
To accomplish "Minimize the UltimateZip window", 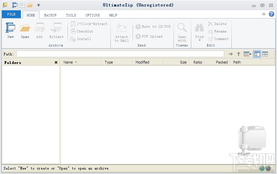I will [x=254, y=5].
